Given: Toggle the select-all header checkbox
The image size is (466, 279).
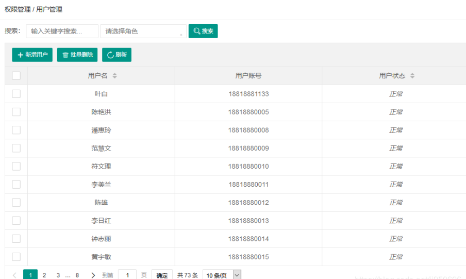Looking at the screenshot, I should [16, 76].
